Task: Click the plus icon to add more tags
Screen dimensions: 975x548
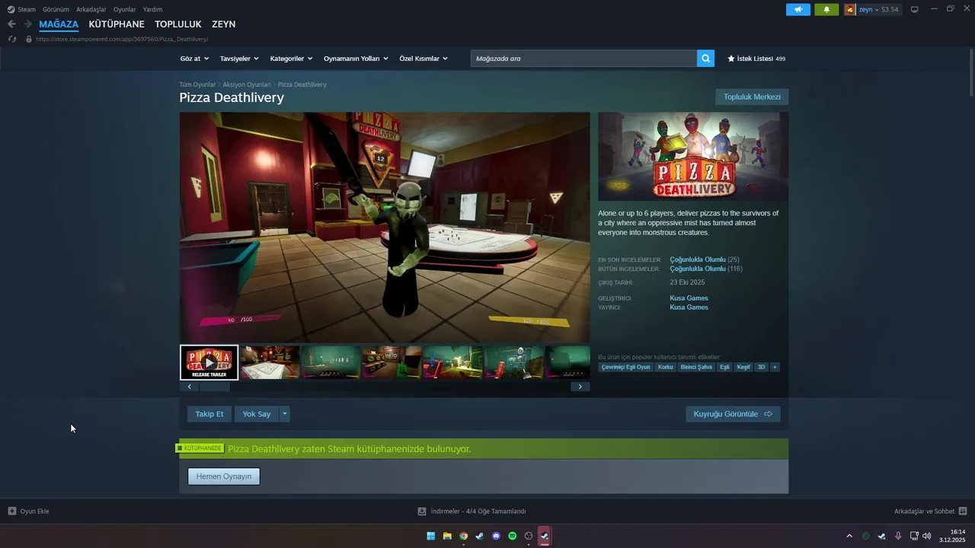Action: tap(775, 367)
